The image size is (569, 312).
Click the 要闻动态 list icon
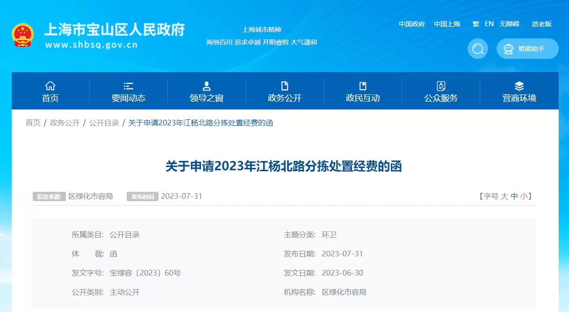(128, 86)
